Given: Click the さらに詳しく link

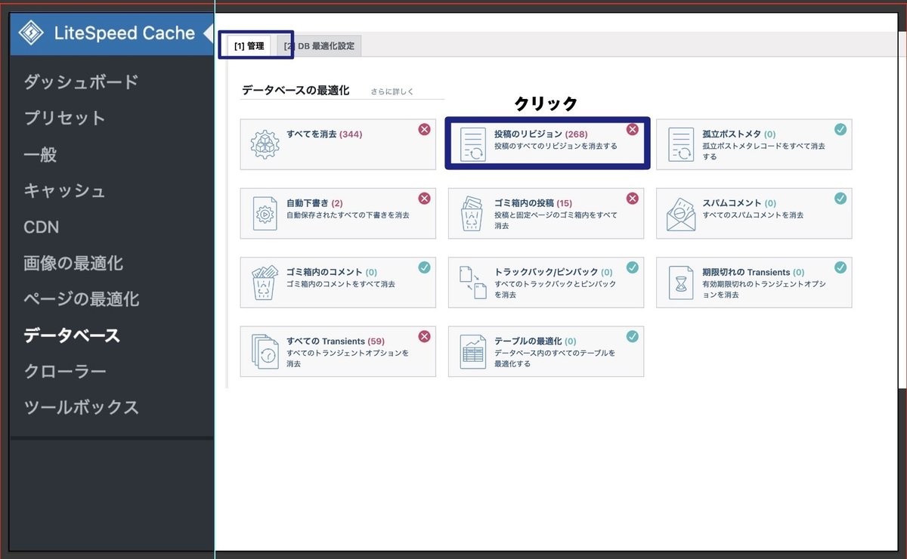Looking at the screenshot, I should [392, 91].
